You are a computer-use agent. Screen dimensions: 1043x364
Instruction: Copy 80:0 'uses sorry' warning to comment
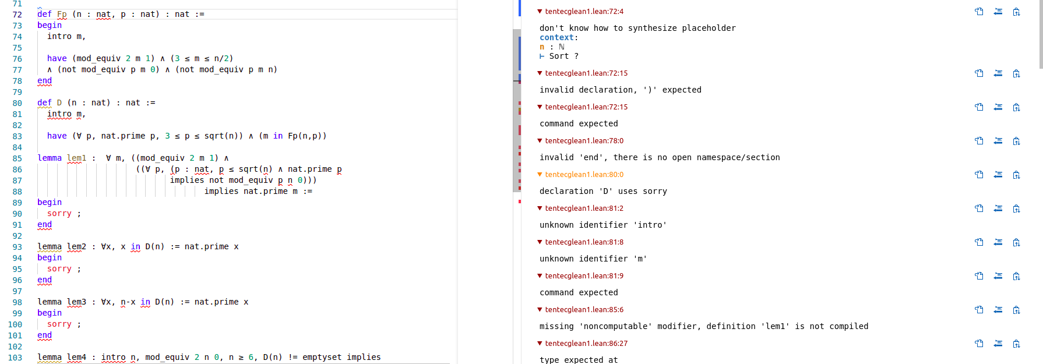(998, 175)
